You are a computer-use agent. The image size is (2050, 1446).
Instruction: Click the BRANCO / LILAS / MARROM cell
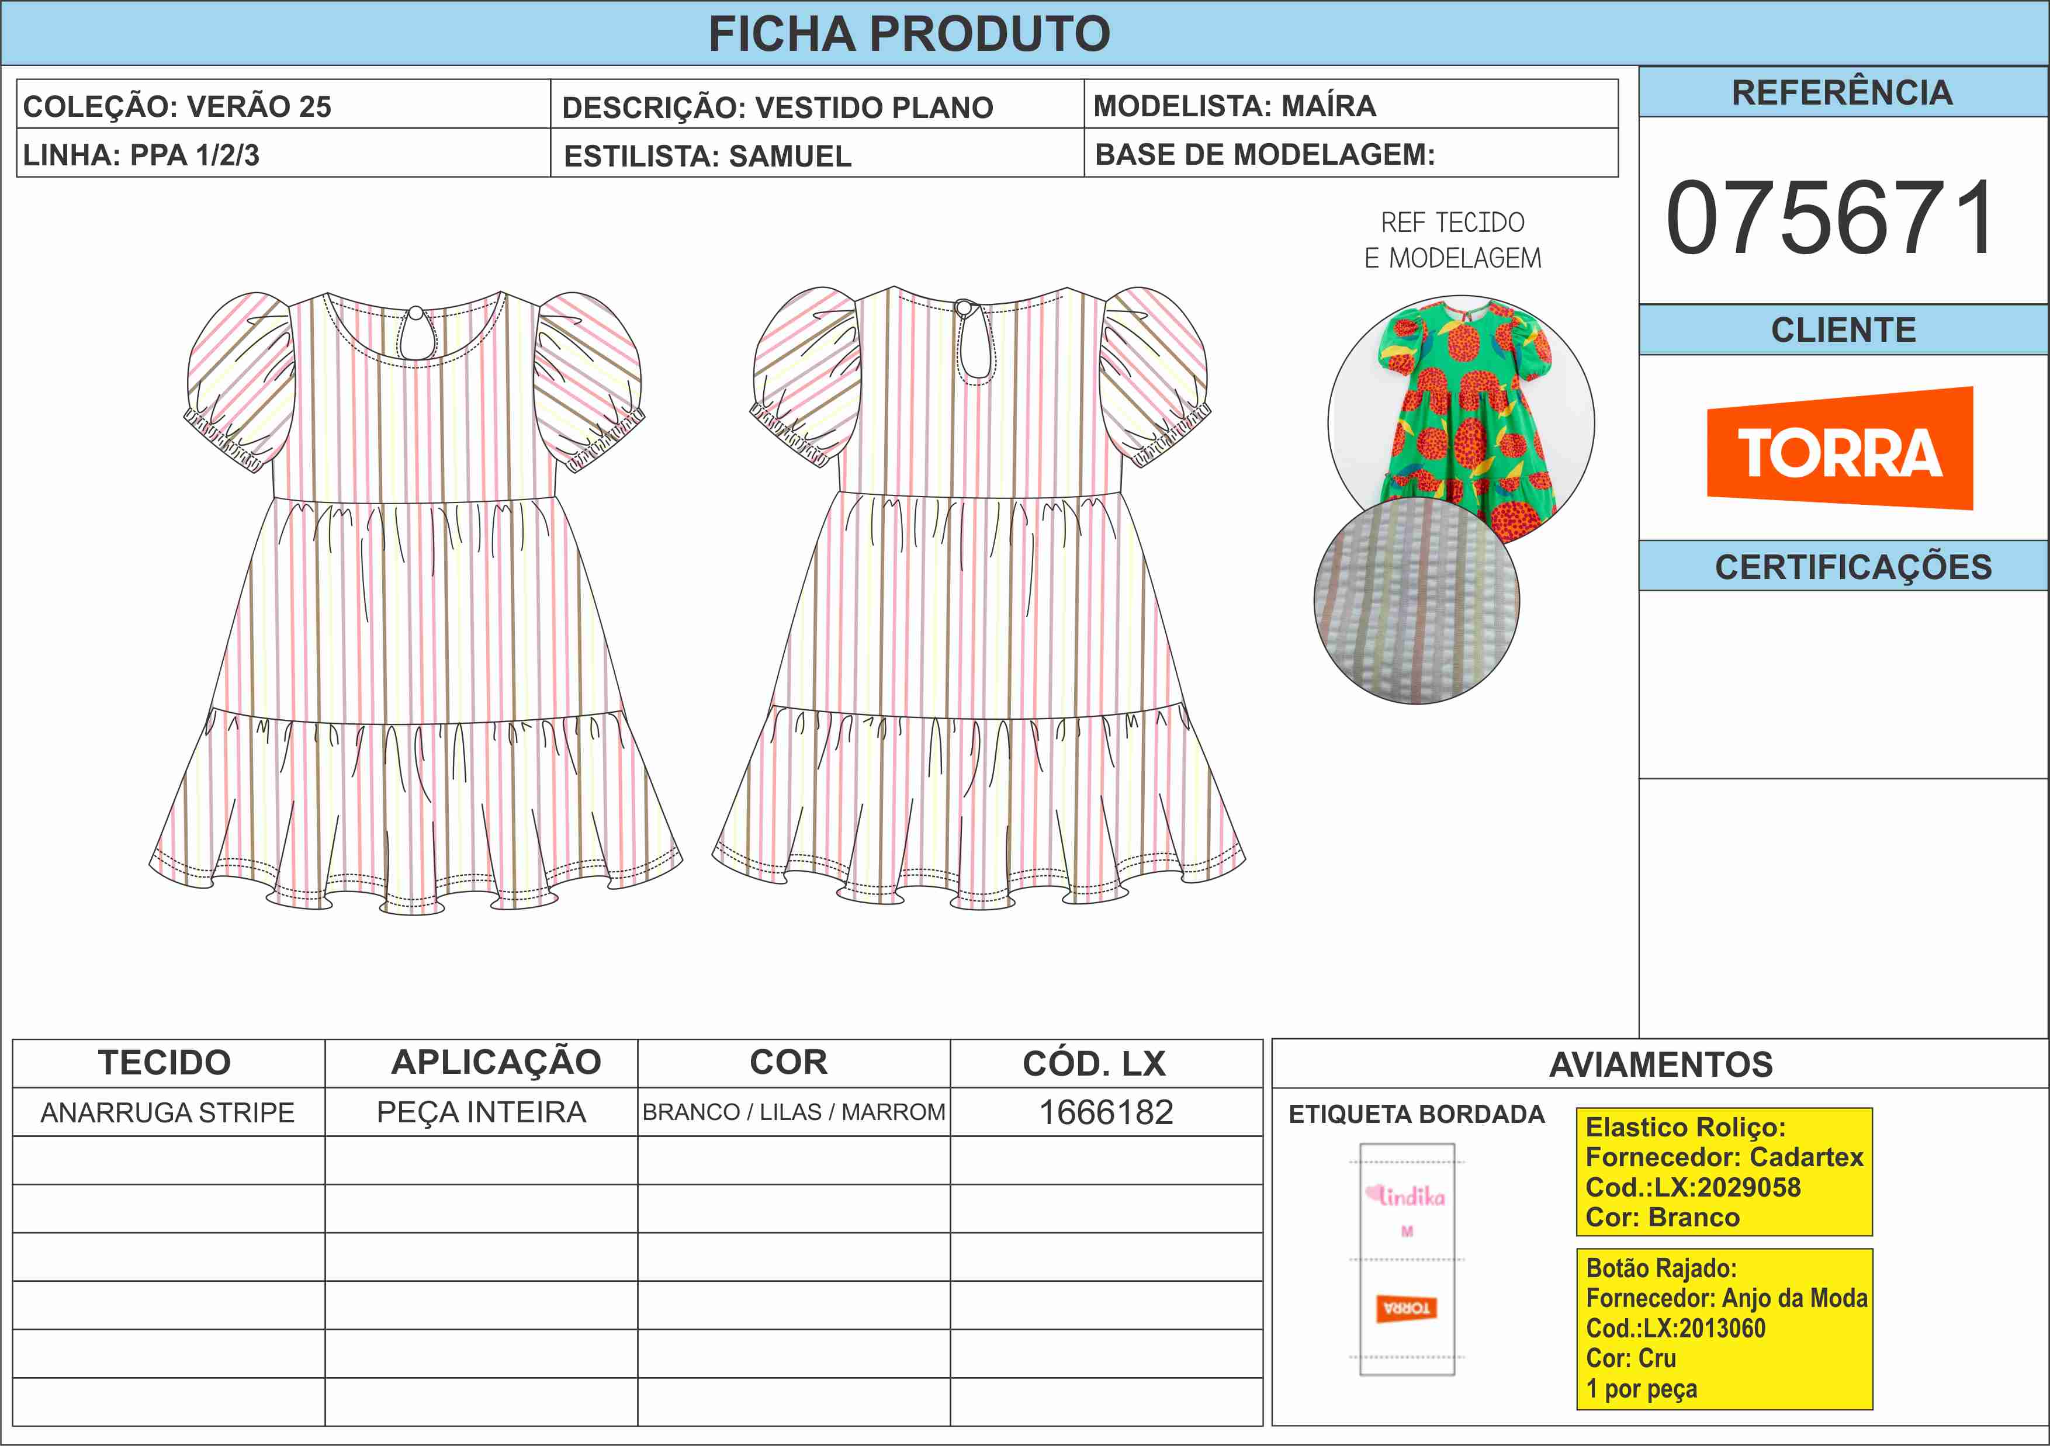[x=793, y=1112]
